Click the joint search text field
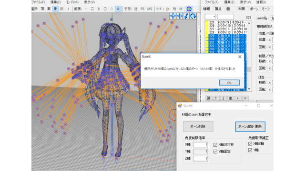Viewport: 305px width, 171px height. pyautogui.click(x=225, y=17)
